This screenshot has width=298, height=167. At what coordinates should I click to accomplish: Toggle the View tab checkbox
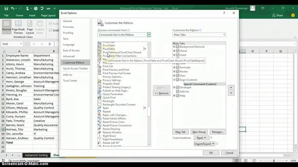(178, 76)
